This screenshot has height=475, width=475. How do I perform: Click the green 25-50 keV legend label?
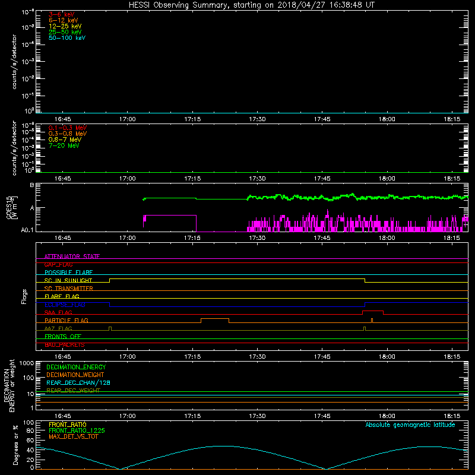65,32
